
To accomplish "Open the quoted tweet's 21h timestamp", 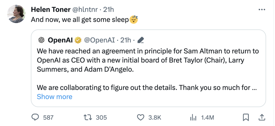I will click(126, 40).
